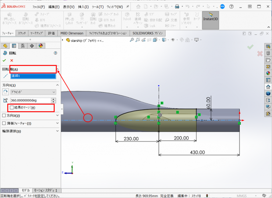Viewport: 272px width, 198px height.
Task: Expand the 輪郭選択 section
Action: click(58, 131)
